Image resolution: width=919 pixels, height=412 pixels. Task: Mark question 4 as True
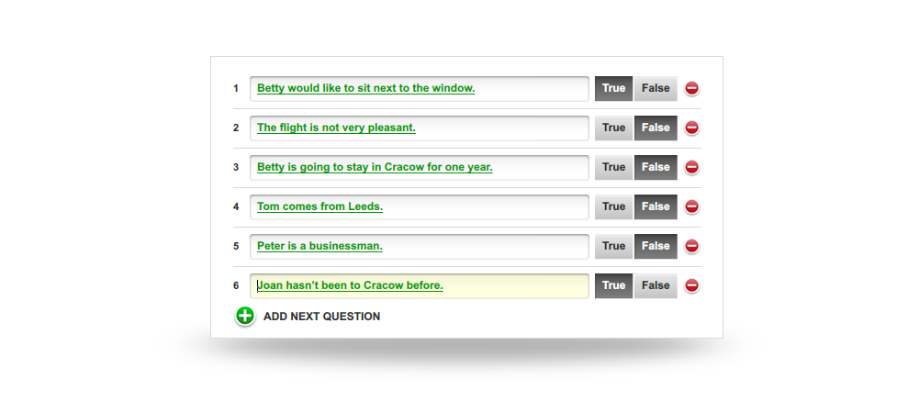[613, 206]
